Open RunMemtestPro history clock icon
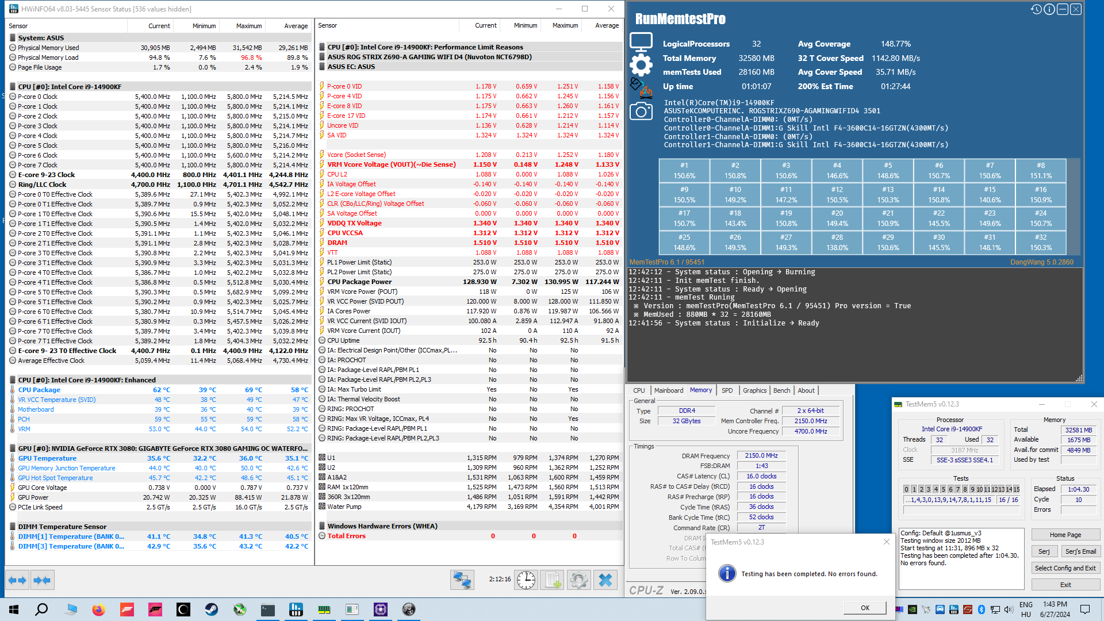 tap(1036, 9)
